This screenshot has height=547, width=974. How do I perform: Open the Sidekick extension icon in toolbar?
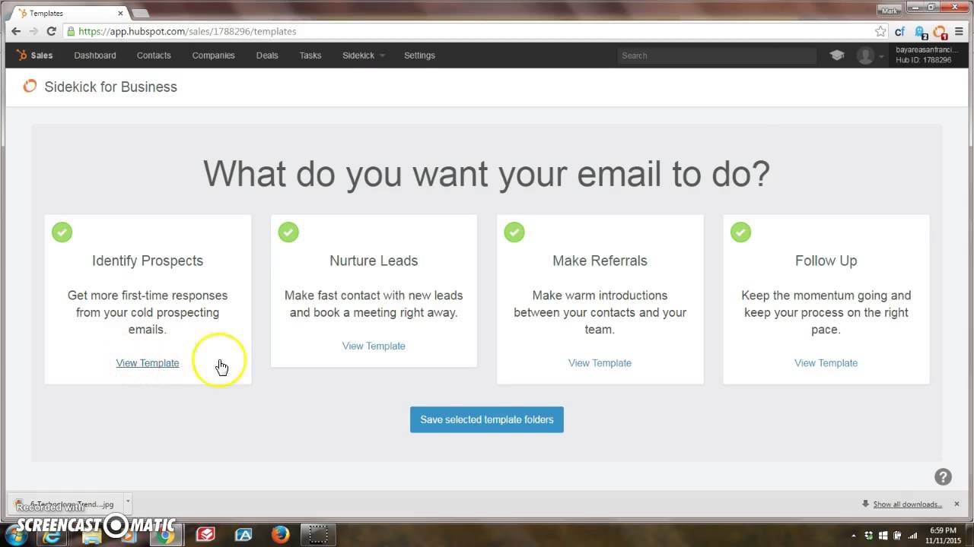pos(940,32)
